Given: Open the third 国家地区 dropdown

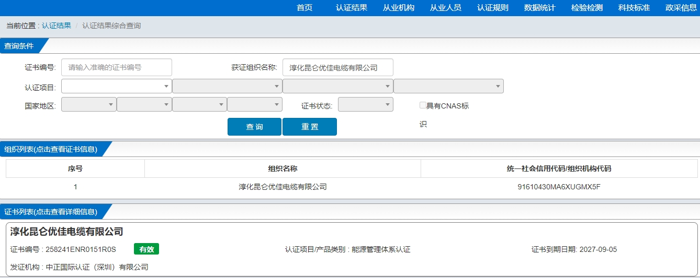Looking at the screenshot, I should point(199,104).
